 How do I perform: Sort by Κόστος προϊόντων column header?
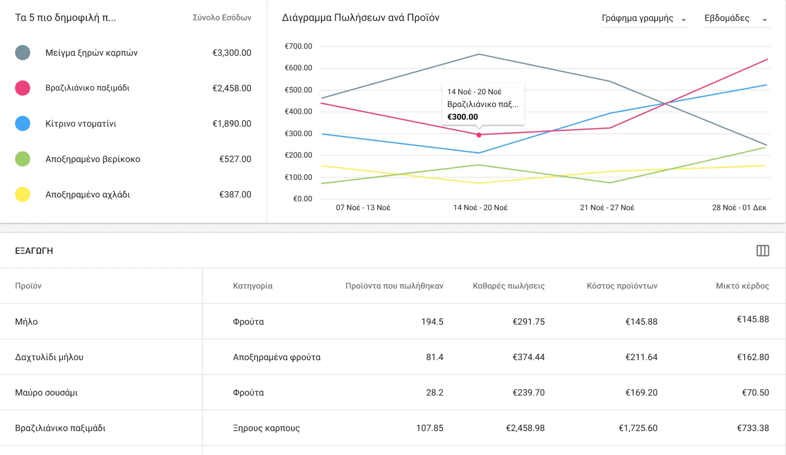pyautogui.click(x=622, y=286)
